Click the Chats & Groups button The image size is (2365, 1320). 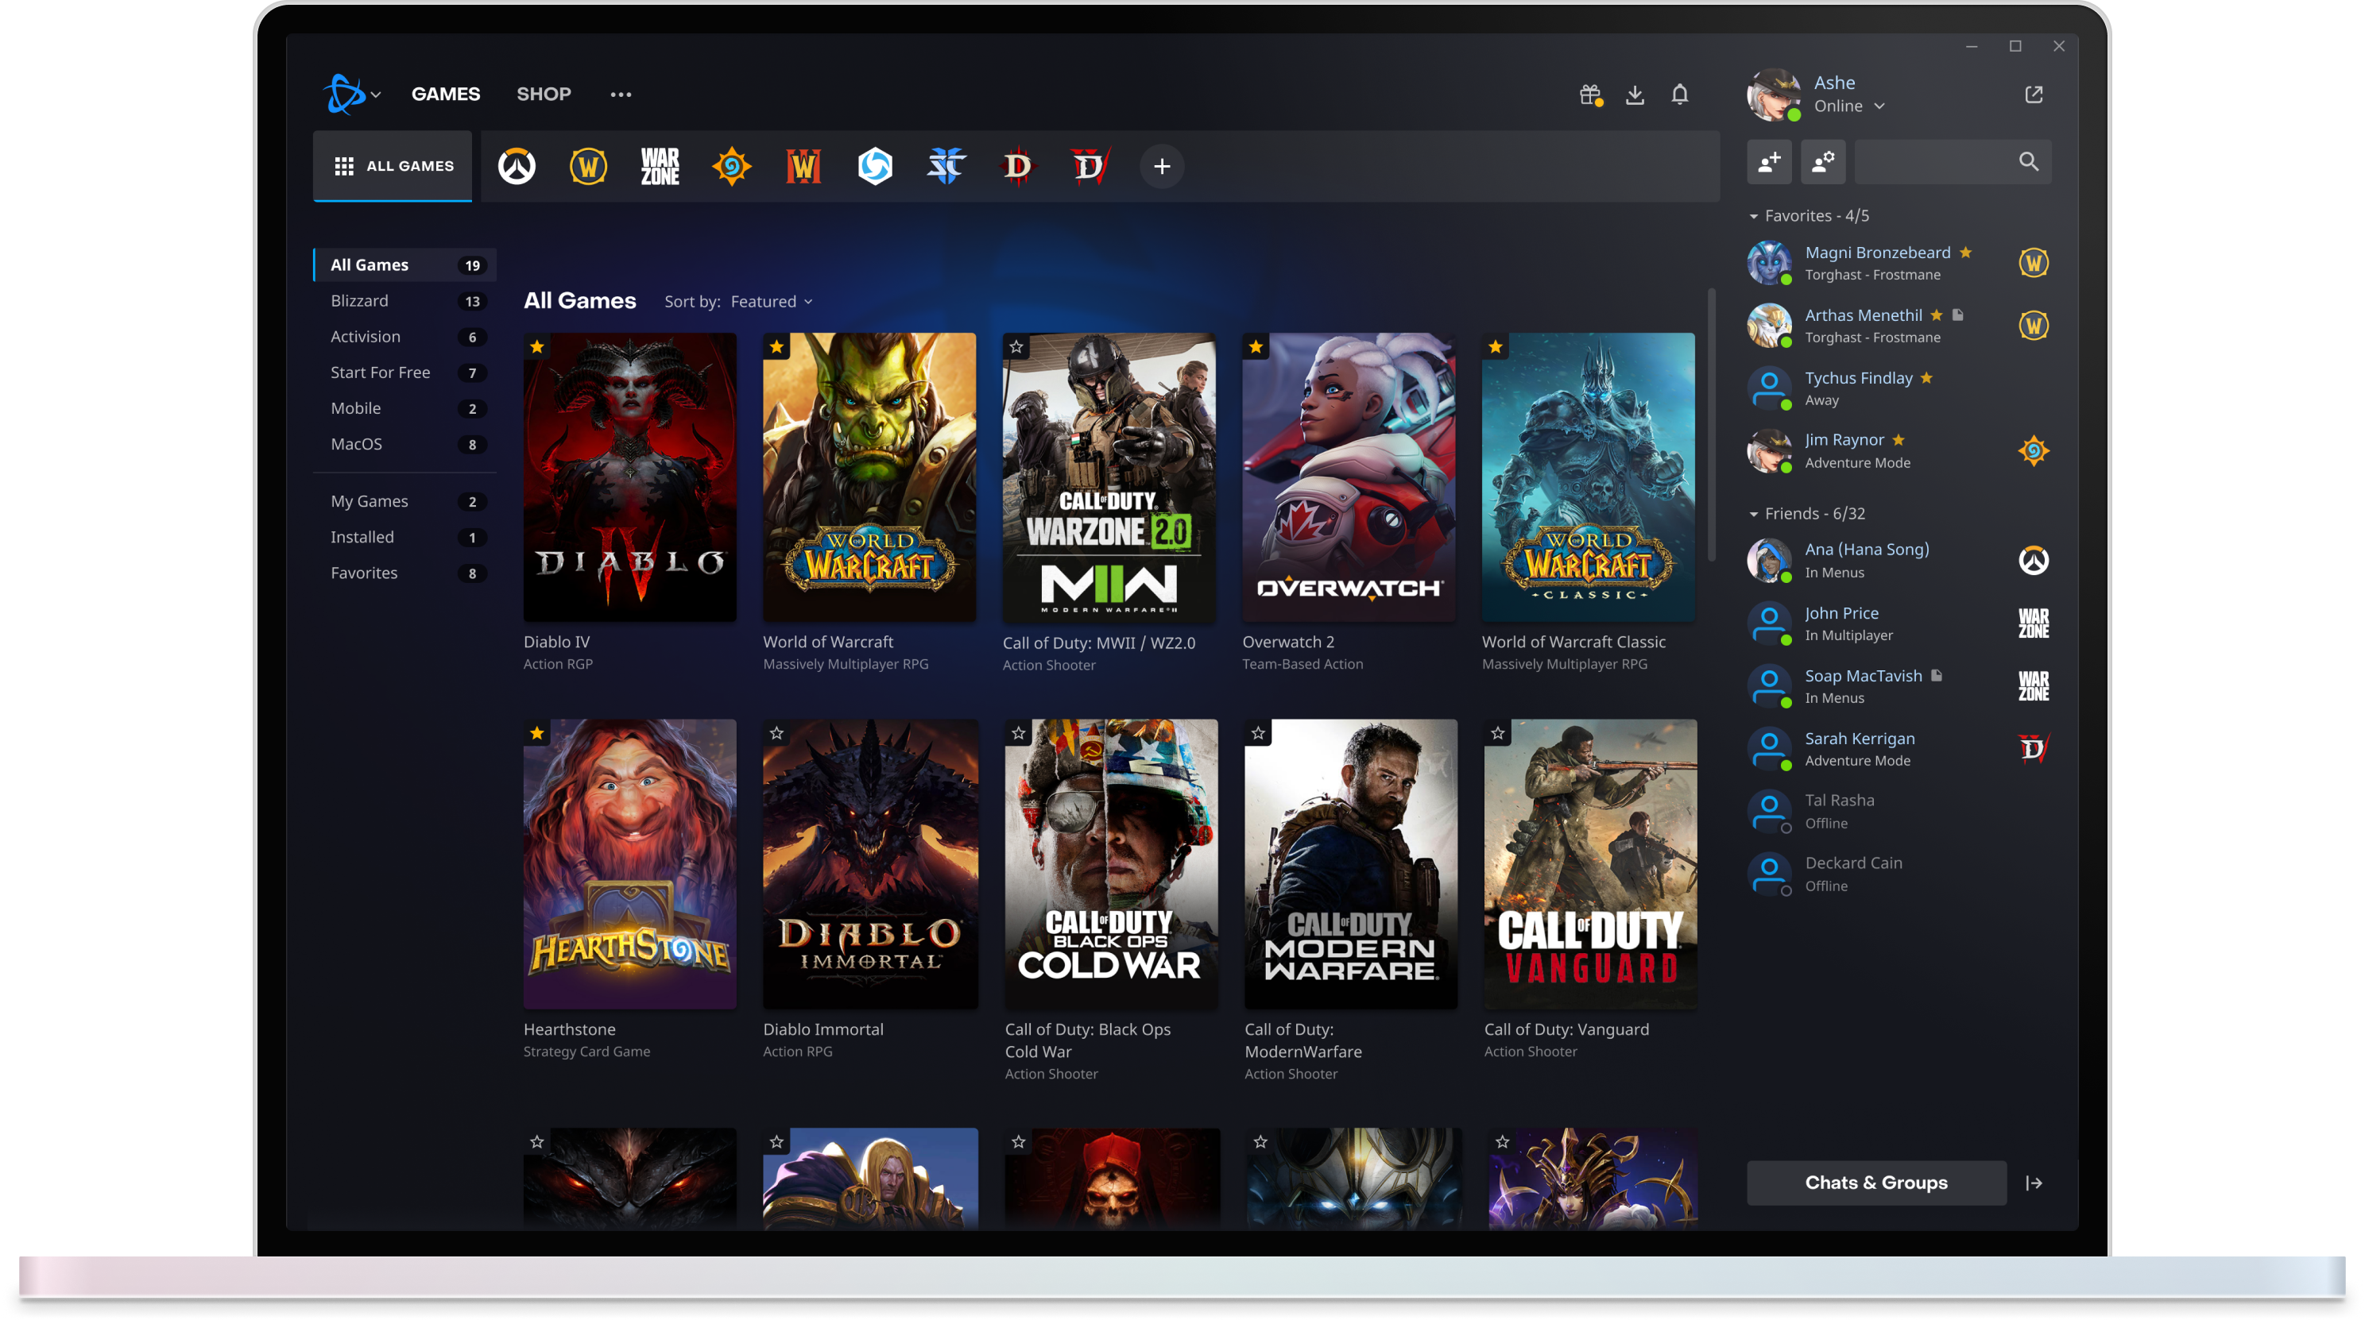coord(1876,1182)
